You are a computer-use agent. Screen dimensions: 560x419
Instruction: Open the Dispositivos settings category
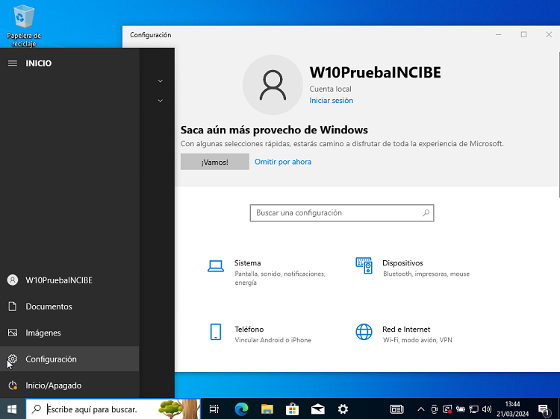tap(402, 263)
